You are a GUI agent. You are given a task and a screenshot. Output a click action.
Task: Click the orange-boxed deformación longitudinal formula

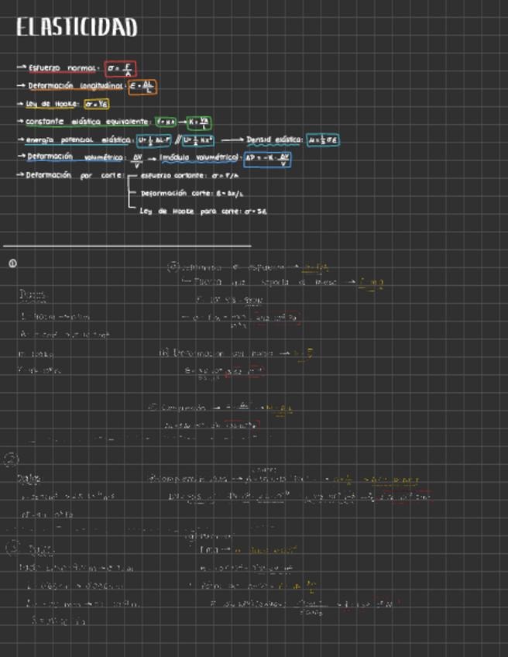[142, 87]
